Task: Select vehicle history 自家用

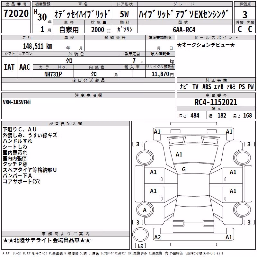Action: tap(69, 30)
